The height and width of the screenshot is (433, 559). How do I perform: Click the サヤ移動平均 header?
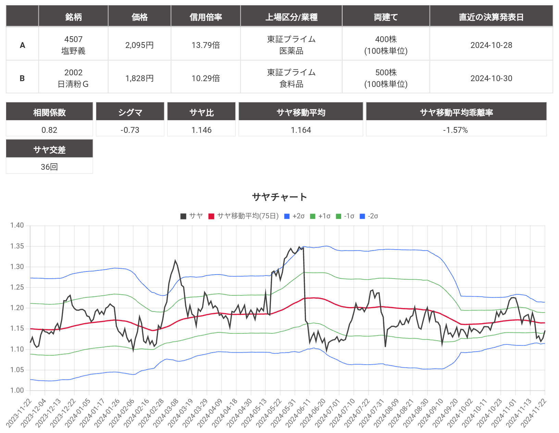click(301, 112)
